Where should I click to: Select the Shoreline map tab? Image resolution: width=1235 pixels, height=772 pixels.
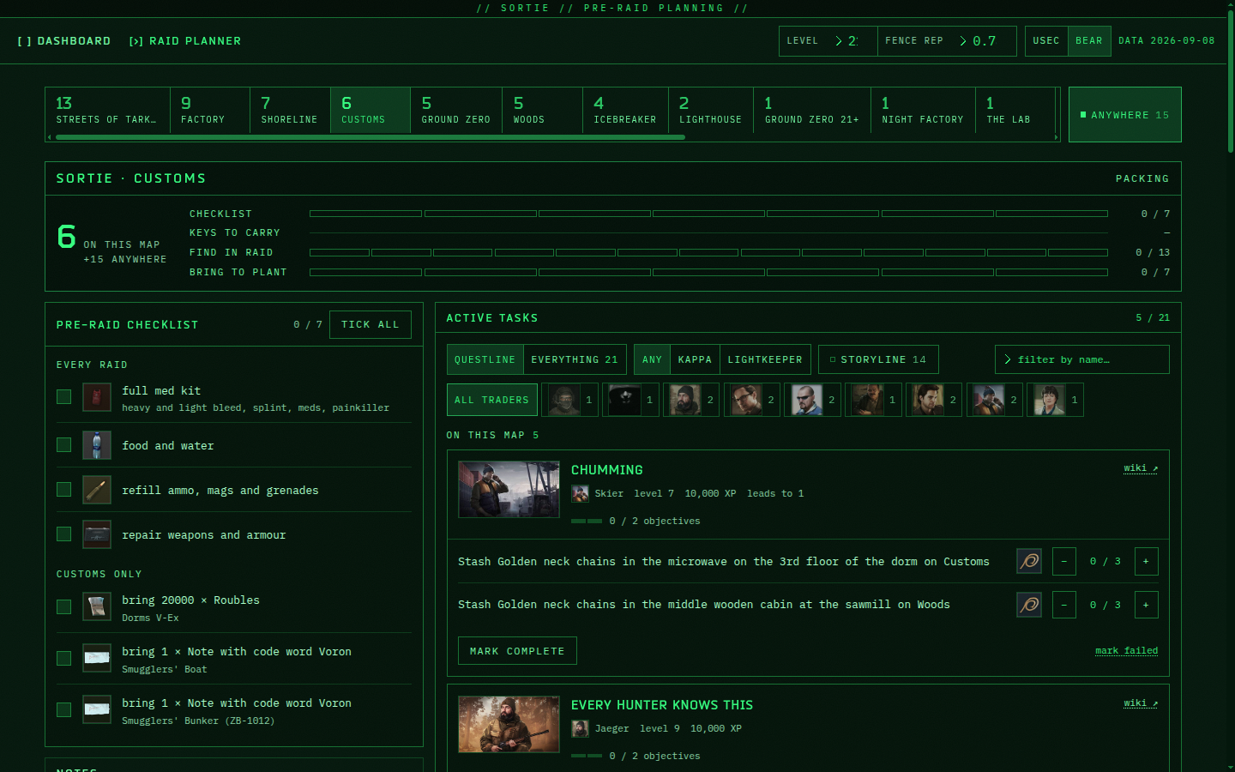pos(290,110)
